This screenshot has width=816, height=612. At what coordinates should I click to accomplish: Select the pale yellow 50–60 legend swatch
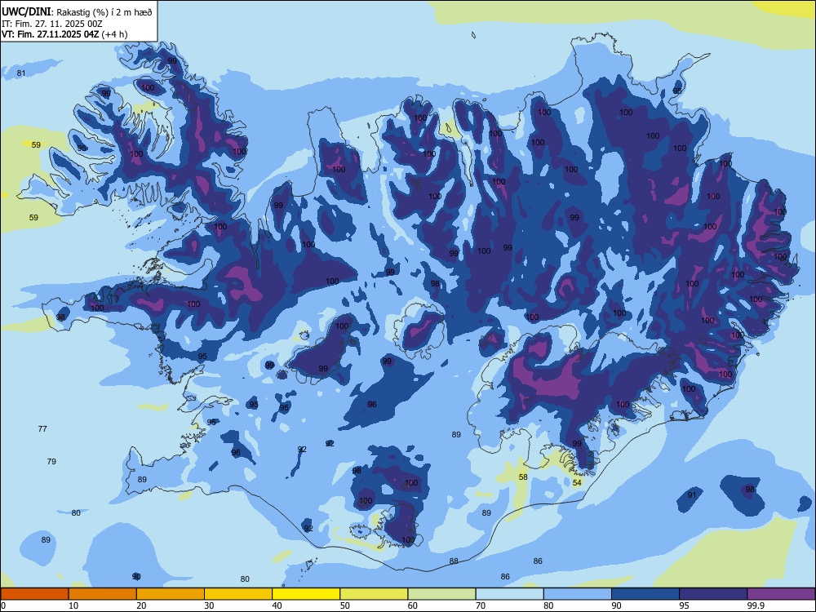click(374, 594)
